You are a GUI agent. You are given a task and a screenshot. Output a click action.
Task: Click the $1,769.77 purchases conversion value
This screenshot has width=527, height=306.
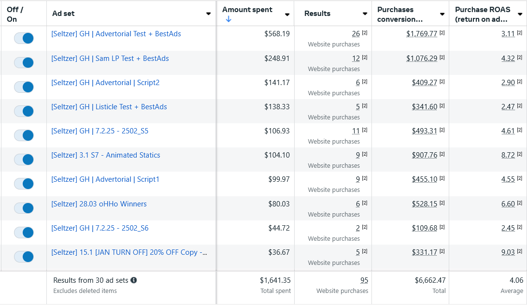(422, 34)
